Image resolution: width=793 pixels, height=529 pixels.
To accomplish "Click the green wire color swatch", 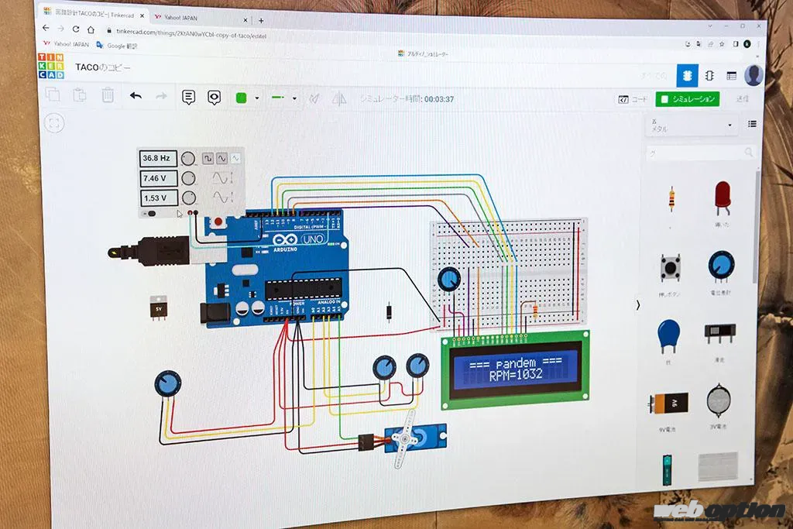I will 241,98.
